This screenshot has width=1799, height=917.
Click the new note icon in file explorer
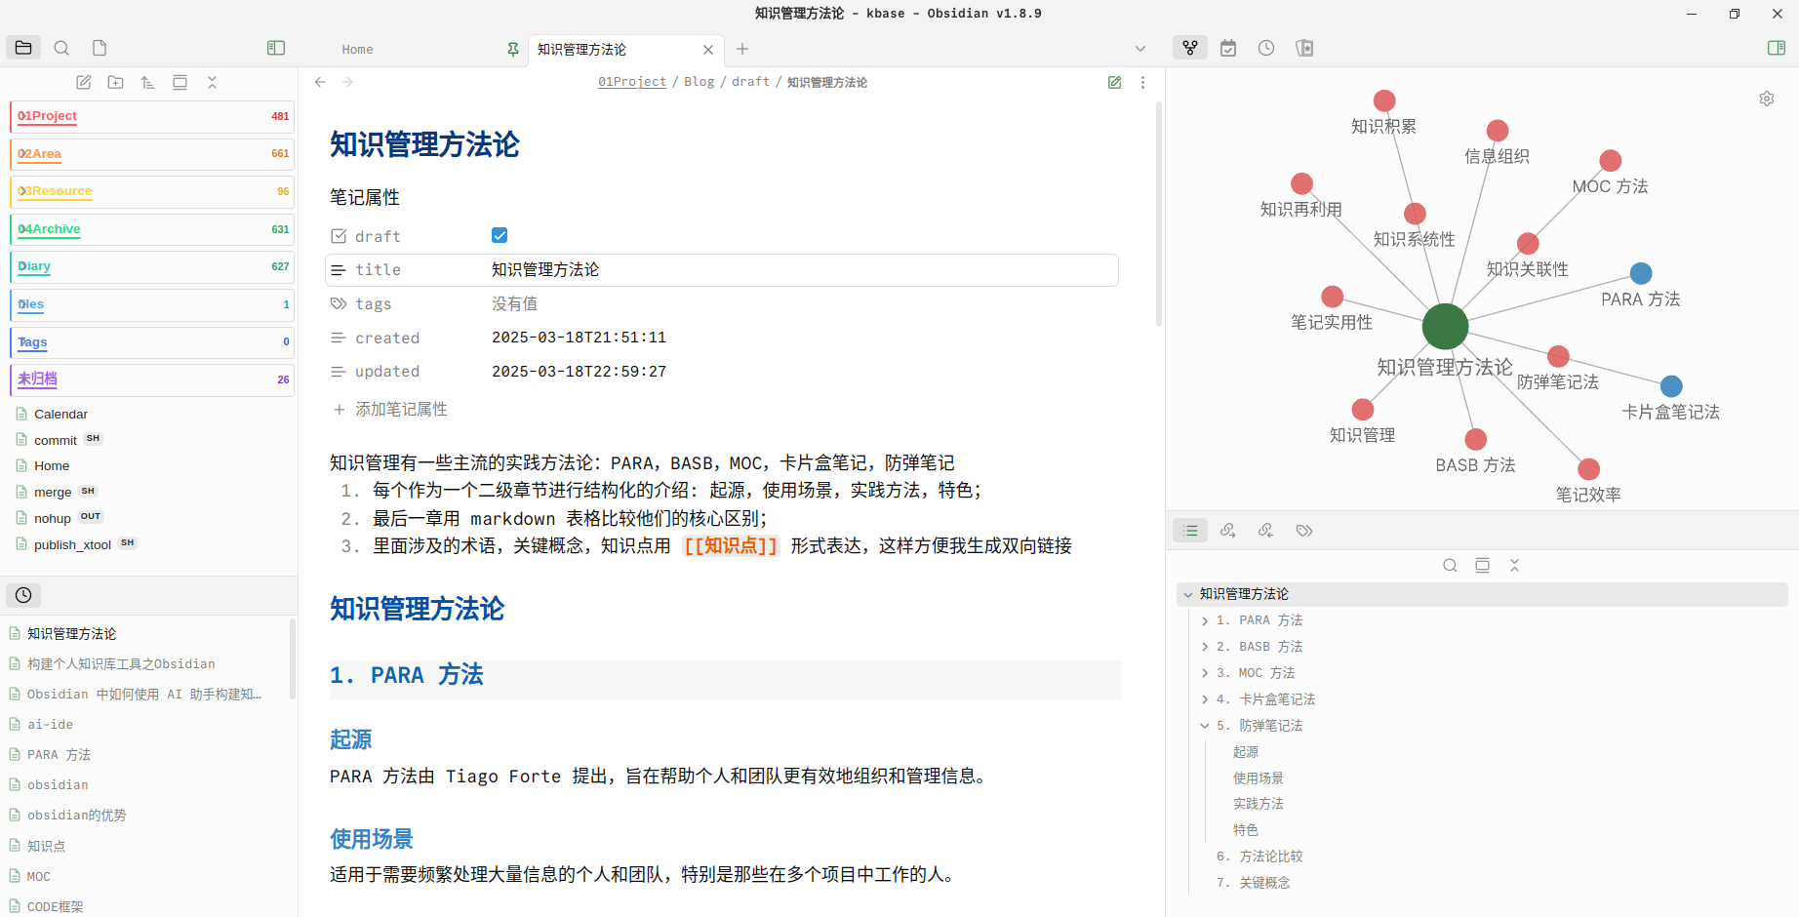tap(84, 83)
